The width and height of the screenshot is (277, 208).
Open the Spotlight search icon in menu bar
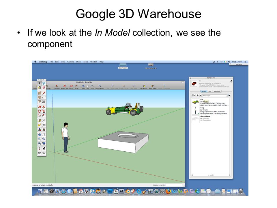pos(245,62)
